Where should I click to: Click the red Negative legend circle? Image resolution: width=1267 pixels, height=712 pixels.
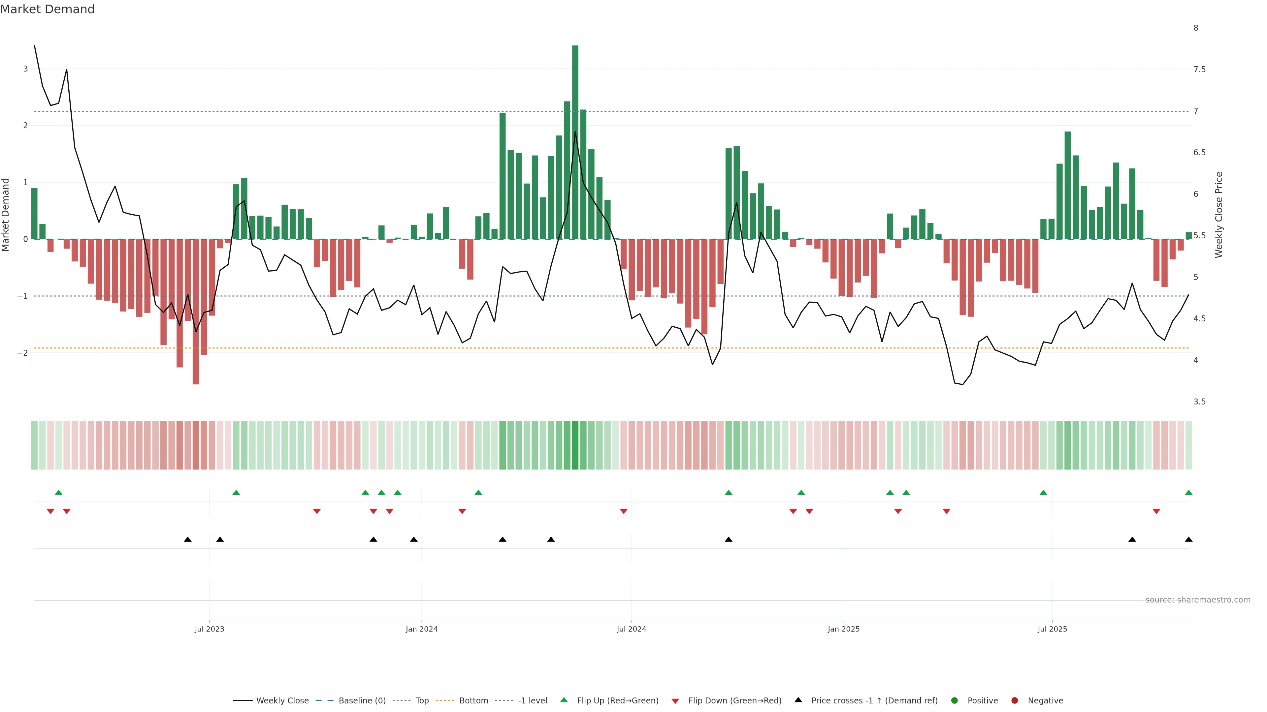tap(1015, 700)
